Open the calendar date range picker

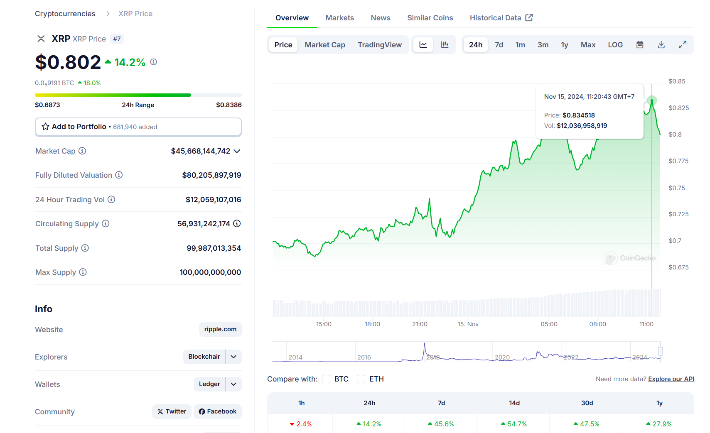coord(640,44)
